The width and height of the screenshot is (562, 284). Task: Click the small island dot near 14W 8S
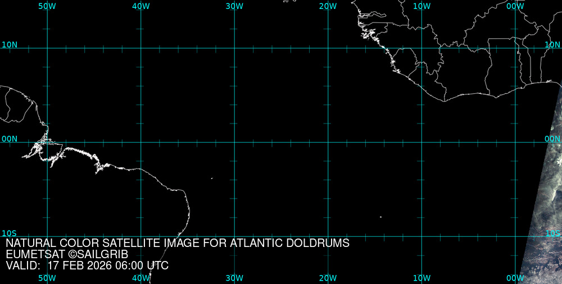pos(380,217)
